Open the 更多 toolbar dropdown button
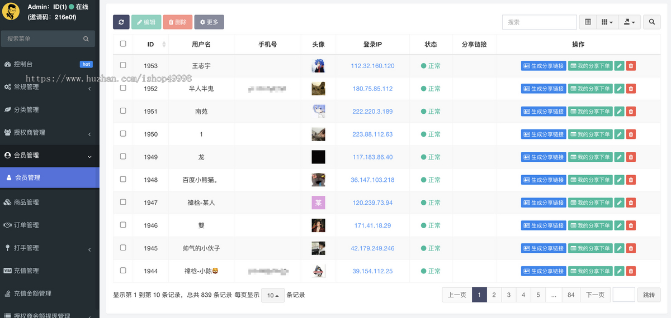 coord(209,22)
